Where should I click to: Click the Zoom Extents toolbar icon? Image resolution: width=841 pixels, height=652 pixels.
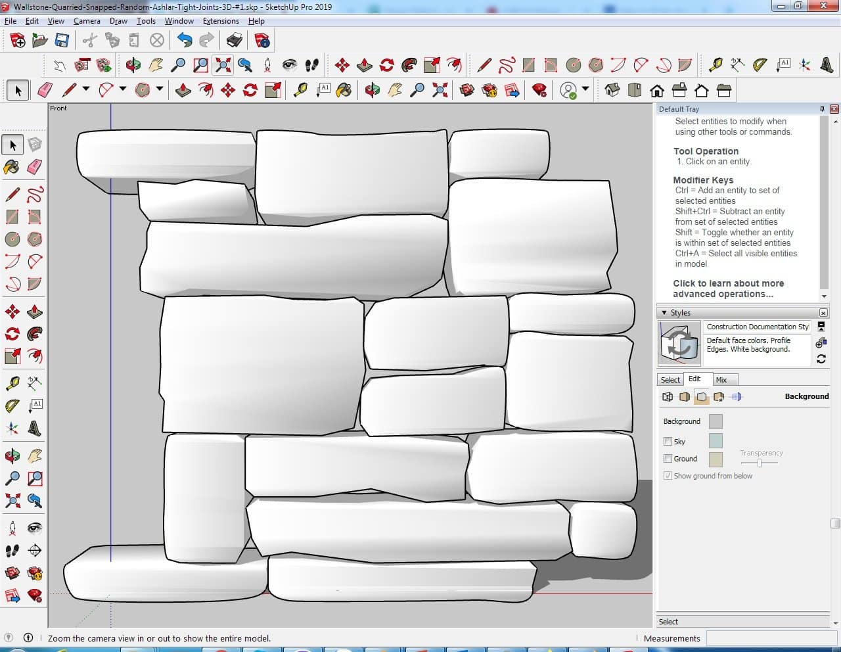(223, 64)
